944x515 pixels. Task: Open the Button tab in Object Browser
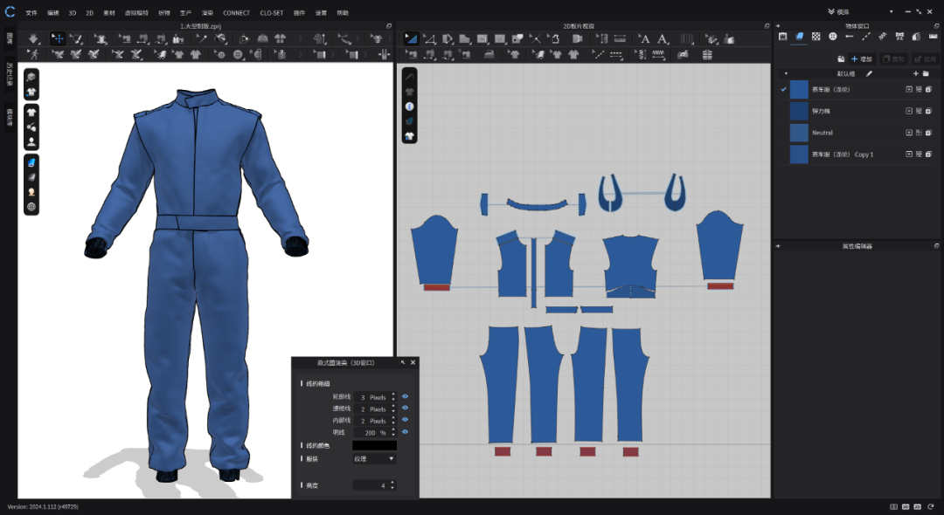(x=832, y=37)
